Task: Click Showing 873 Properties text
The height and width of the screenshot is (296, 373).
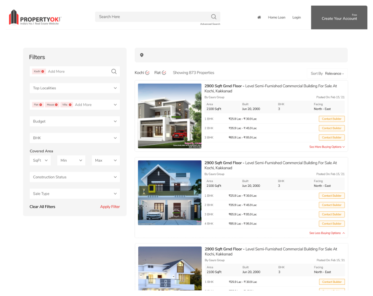Action: (x=194, y=73)
